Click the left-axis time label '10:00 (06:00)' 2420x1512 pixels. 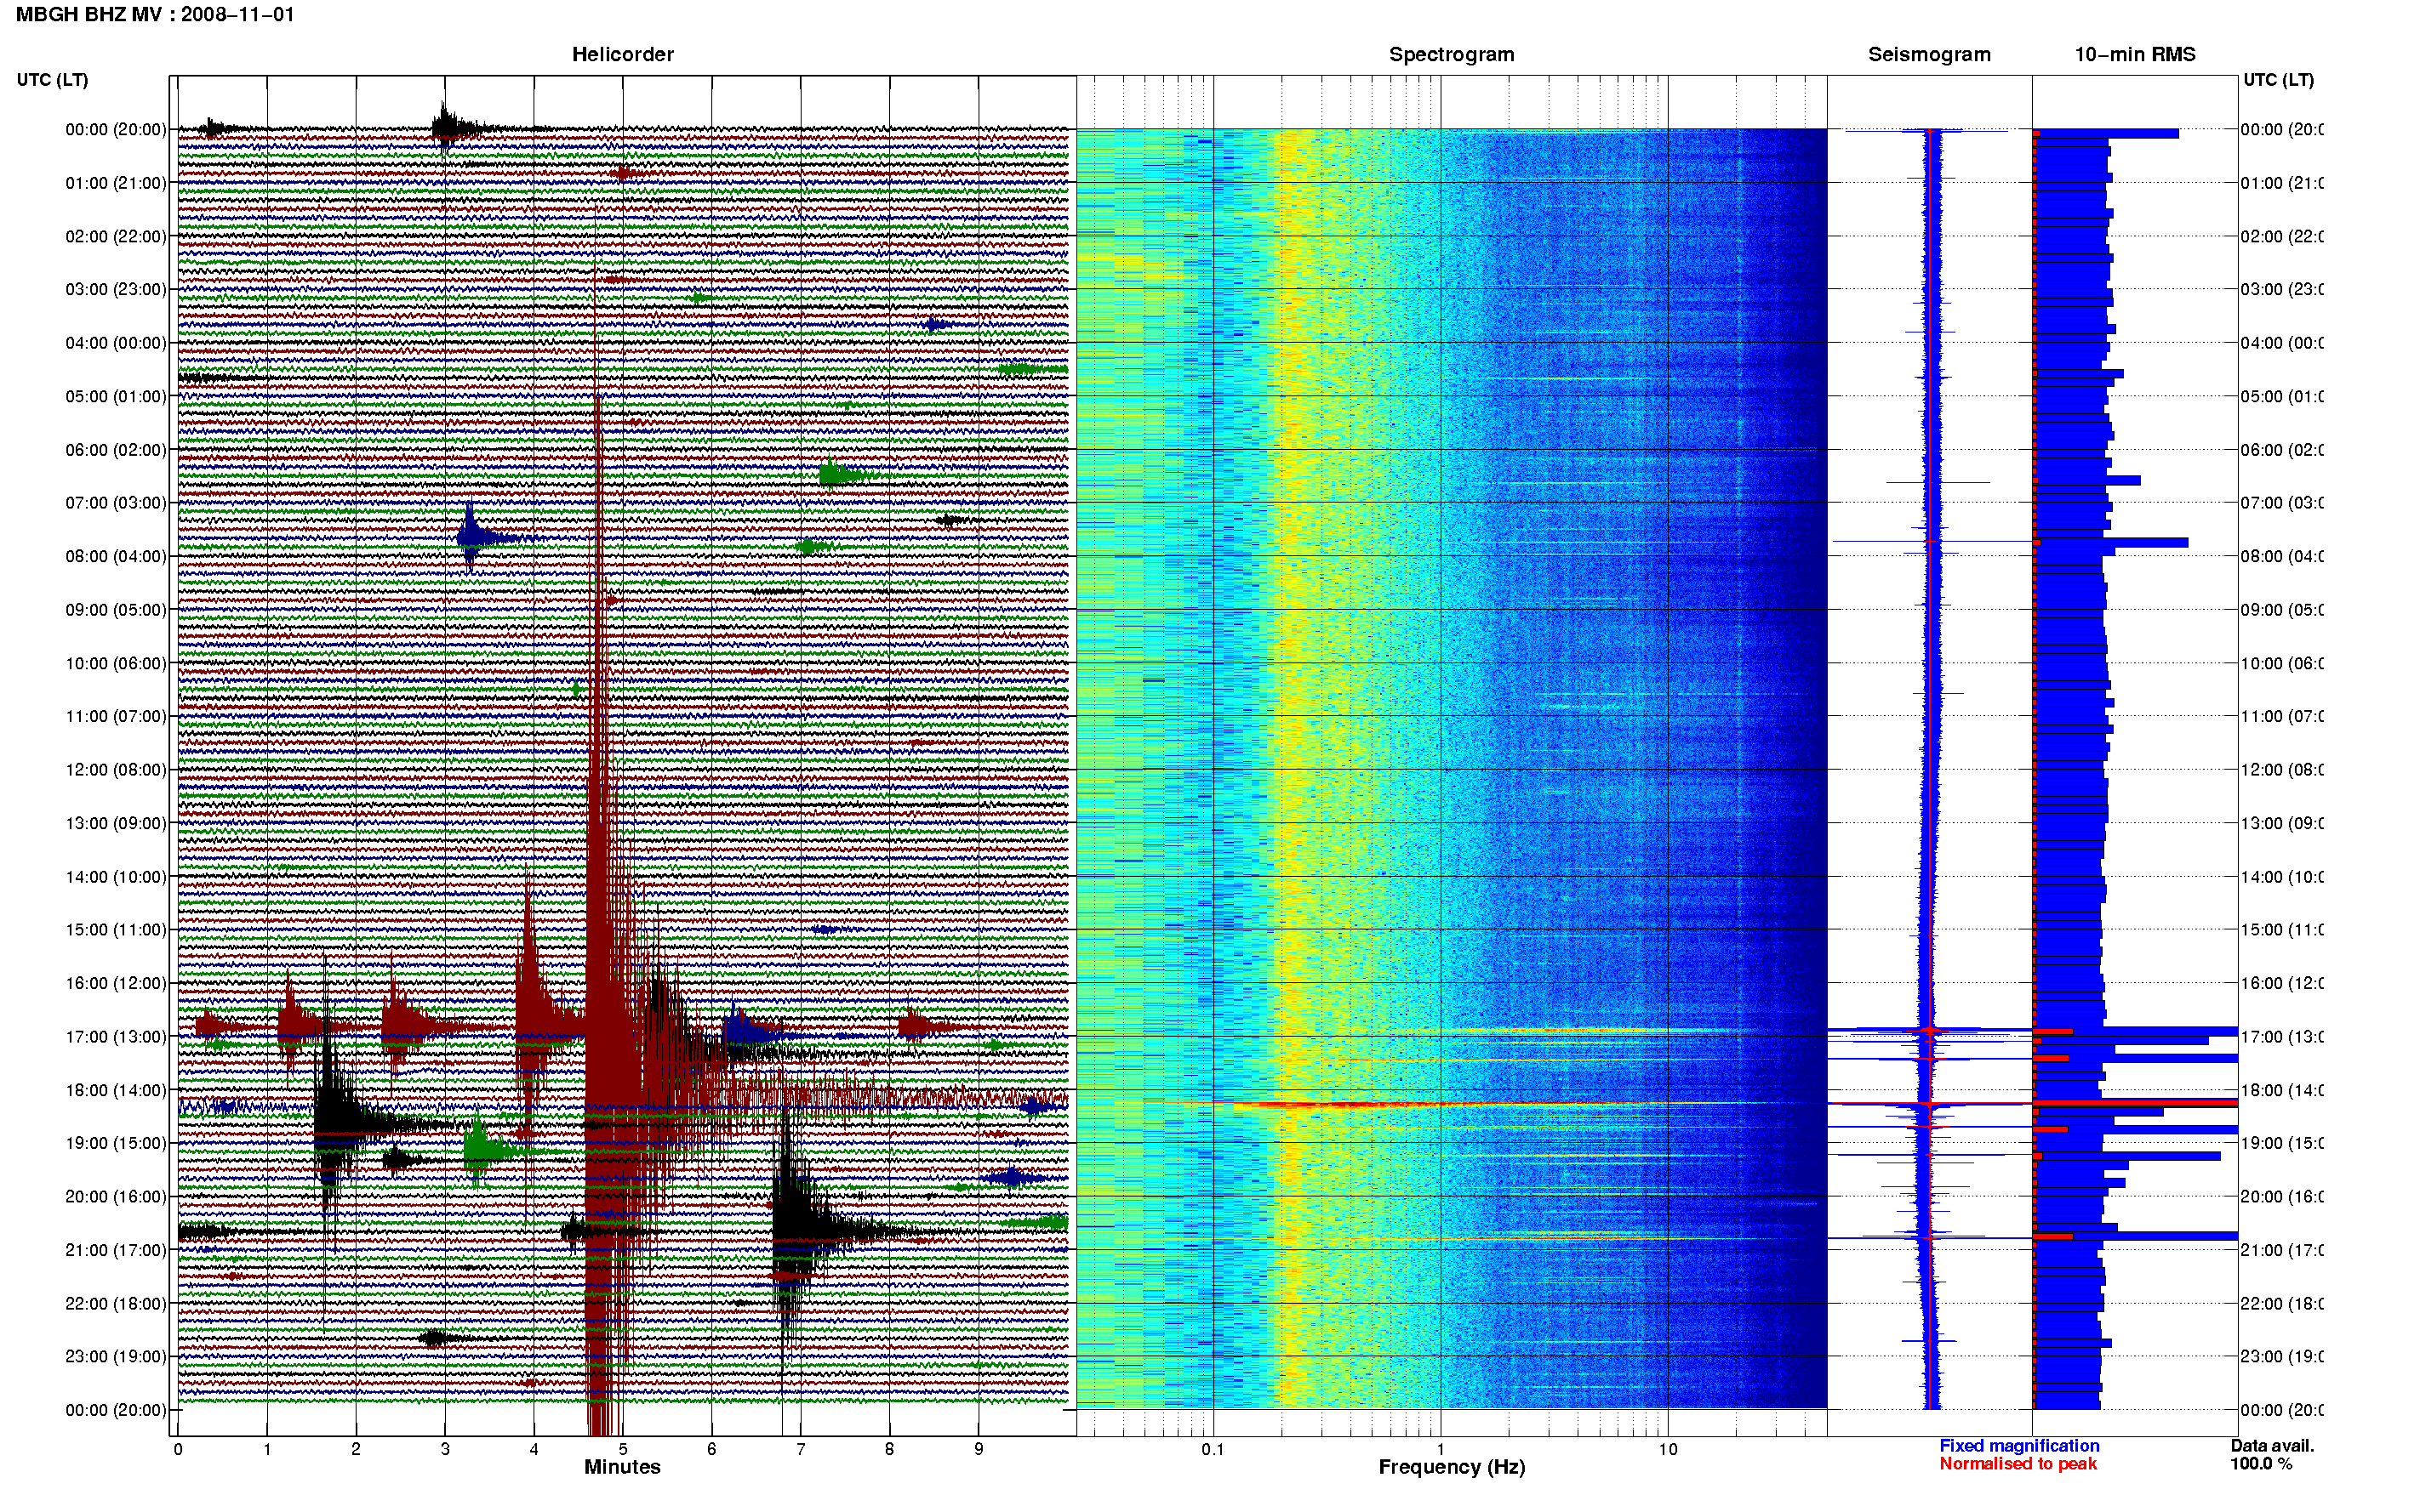coord(116,663)
